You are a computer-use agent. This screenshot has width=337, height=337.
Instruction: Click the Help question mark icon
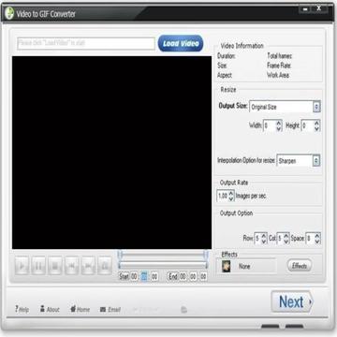pos(17,309)
